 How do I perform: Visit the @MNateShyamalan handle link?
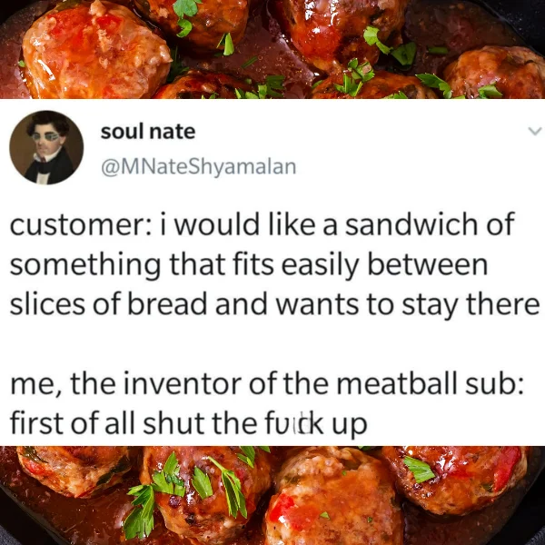pos(198,167)
